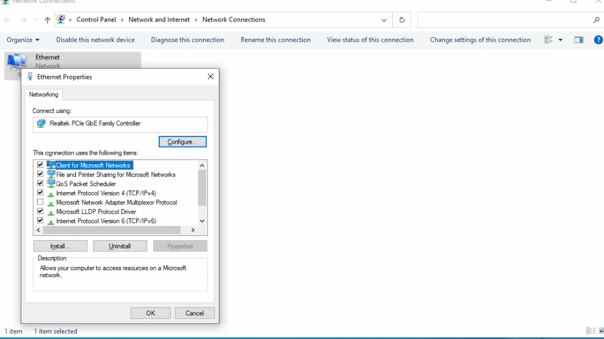Click the Change your view icon
Image resolution: width=604 pixels, height=339 pixels.
[549, 40]
